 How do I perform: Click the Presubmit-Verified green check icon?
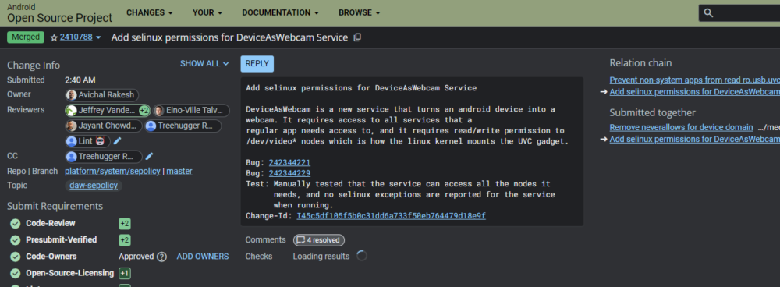click(x=16, y=240)
